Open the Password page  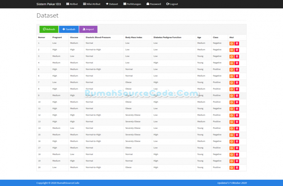coord(154,4)
